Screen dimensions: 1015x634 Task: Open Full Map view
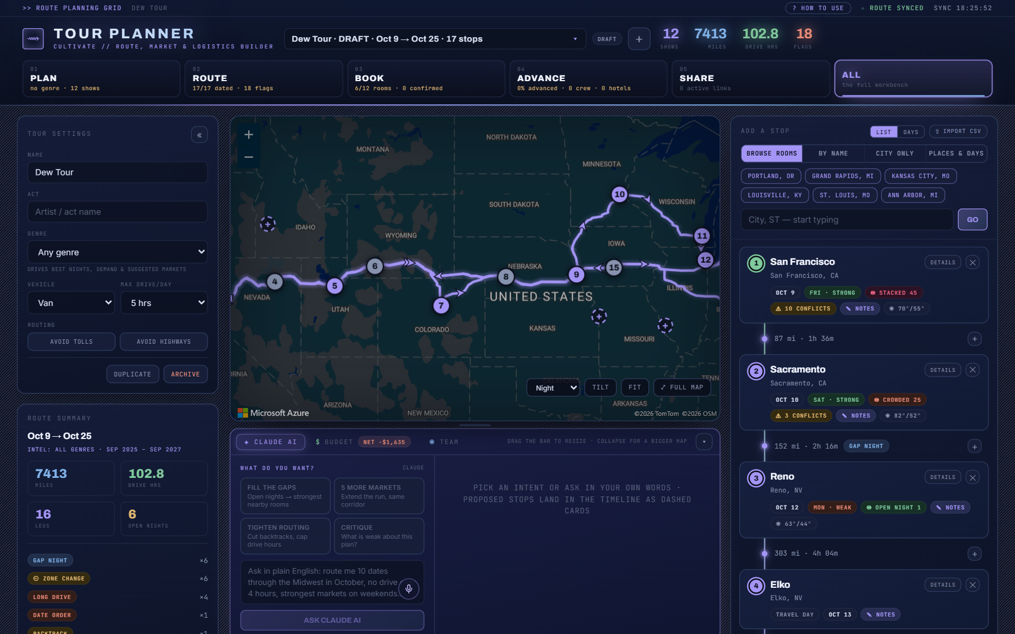click(x=682, y=387)
